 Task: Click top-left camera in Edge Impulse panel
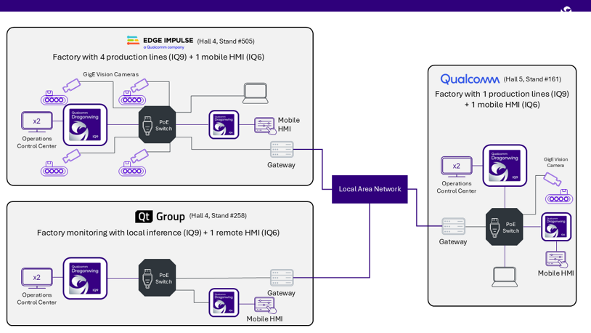[x=72, y=86]
